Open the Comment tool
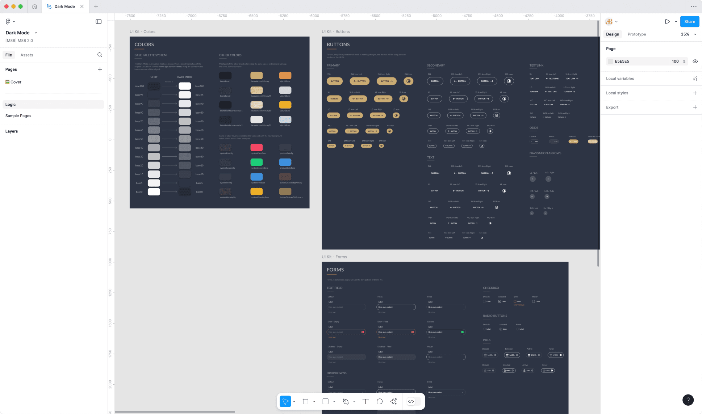 click(x=380, y=401)
